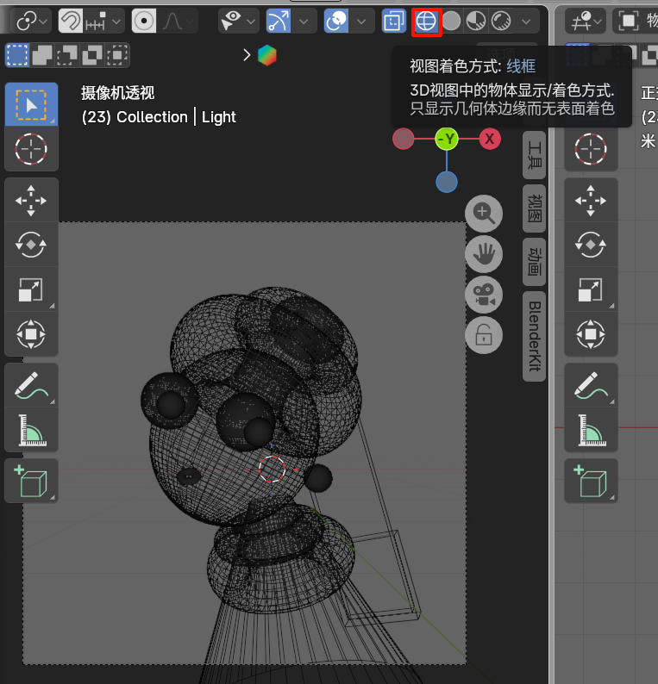The width and height of the screenshot is (658, 684).
Task: Click the colorful hexagon addon icon
Action: point(267,55)
